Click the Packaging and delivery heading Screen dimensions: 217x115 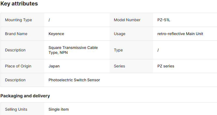[25, 96]
